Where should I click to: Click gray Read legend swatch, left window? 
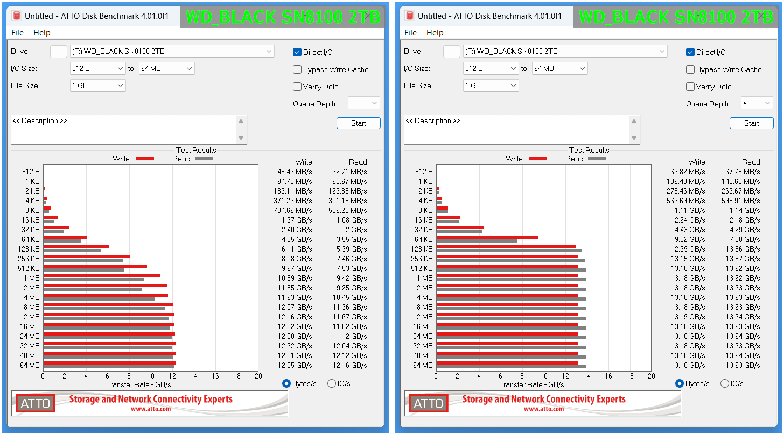[x=204, y=159]
